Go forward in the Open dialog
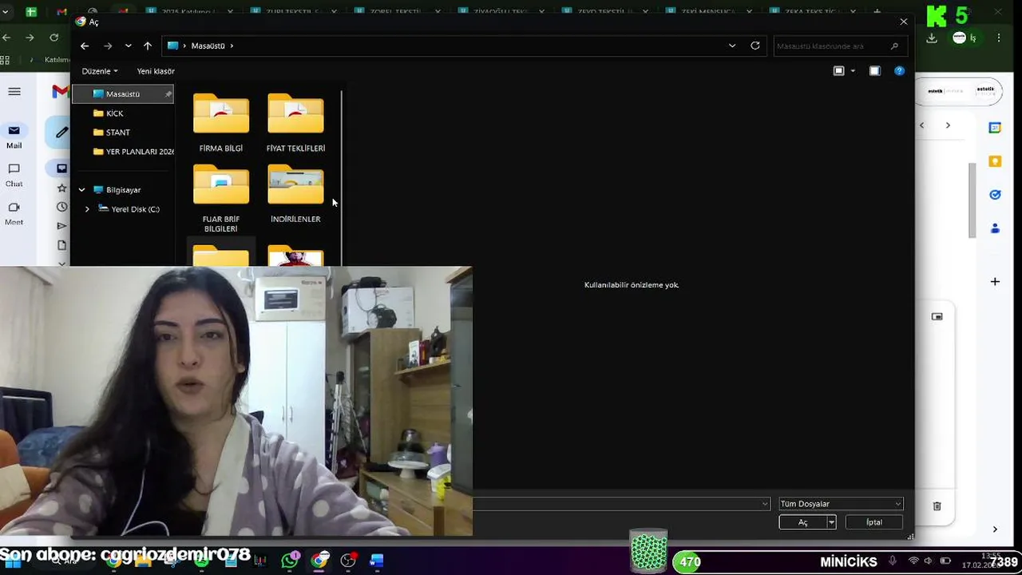 point(108,46)
